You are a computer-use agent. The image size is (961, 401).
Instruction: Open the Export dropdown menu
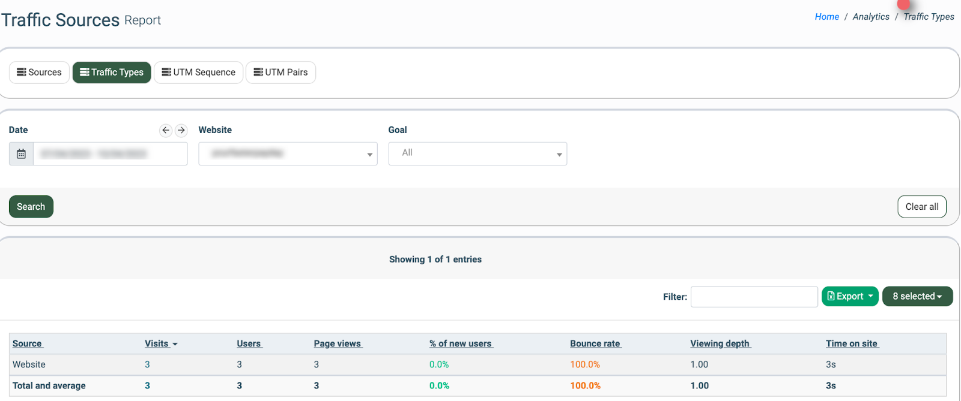(849, 296)
